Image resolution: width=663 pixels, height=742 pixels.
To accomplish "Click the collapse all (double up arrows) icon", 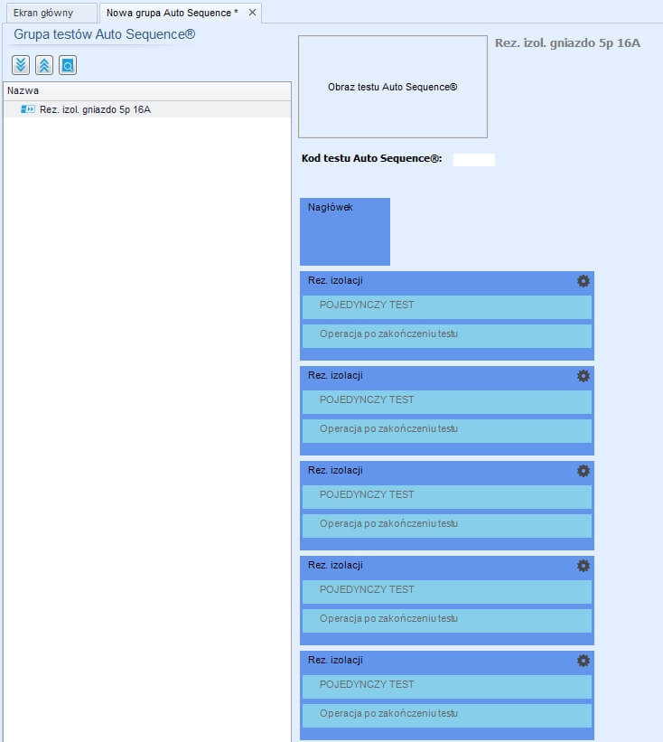I will 44,65.
